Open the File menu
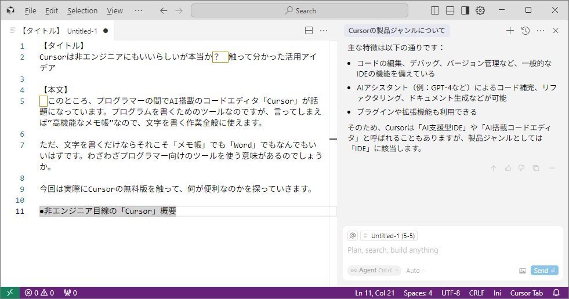The height and width of the screenshot is (299, 569). coord(31,11)
